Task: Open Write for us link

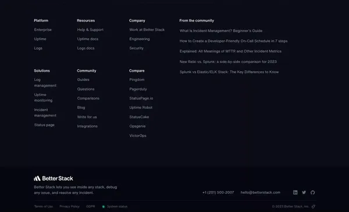Action: click(x=87, y=117)
